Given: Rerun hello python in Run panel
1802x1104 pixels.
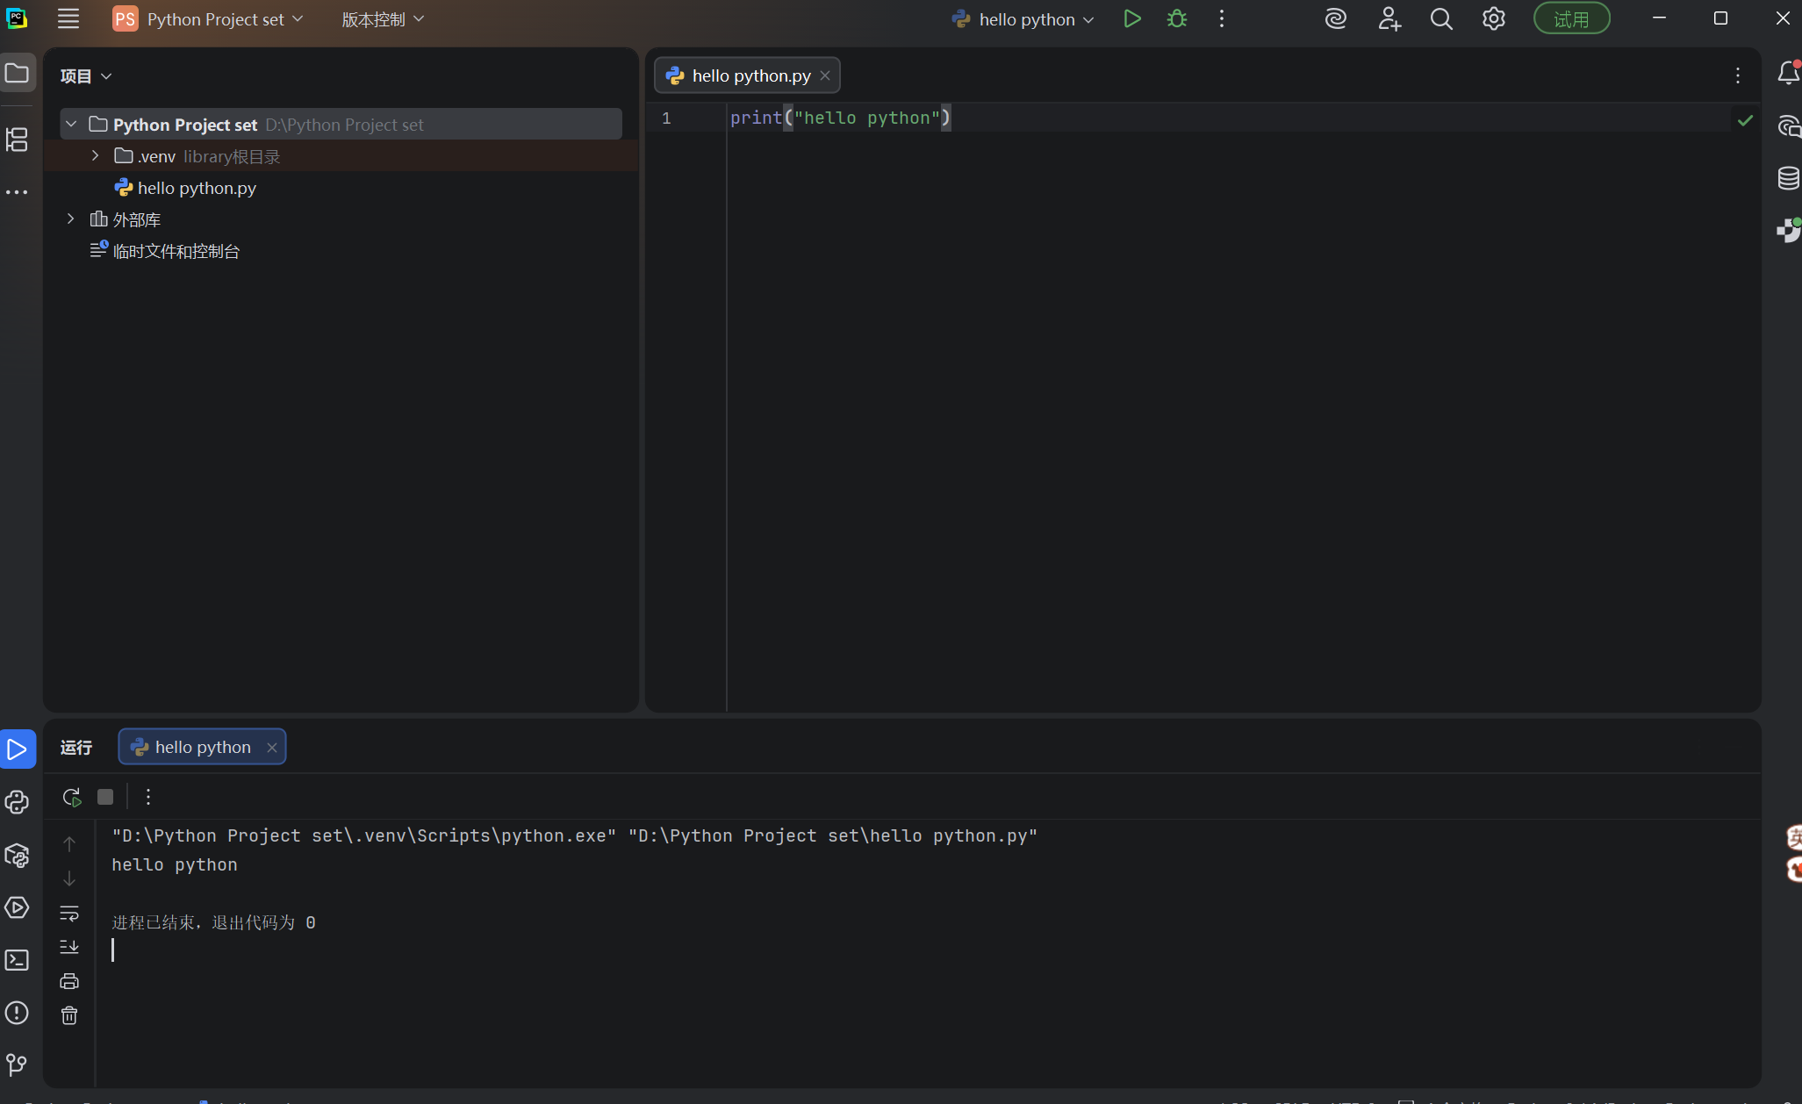Looking at the screenshot, I should 71,797.
